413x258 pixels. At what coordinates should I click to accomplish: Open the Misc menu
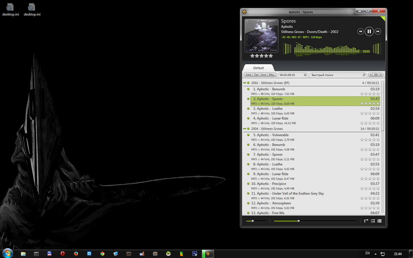click(272, 75)
